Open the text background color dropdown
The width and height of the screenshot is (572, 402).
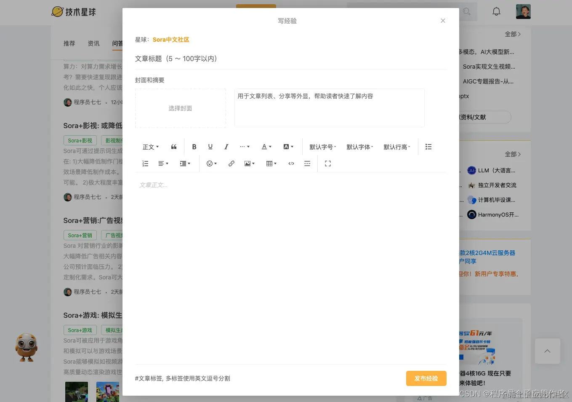click(288, 147)
